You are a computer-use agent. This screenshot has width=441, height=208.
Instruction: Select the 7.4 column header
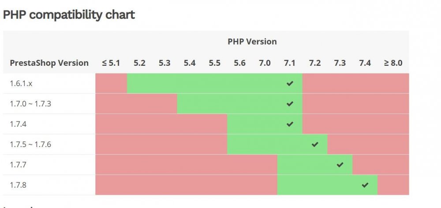[x=365, y=63]
